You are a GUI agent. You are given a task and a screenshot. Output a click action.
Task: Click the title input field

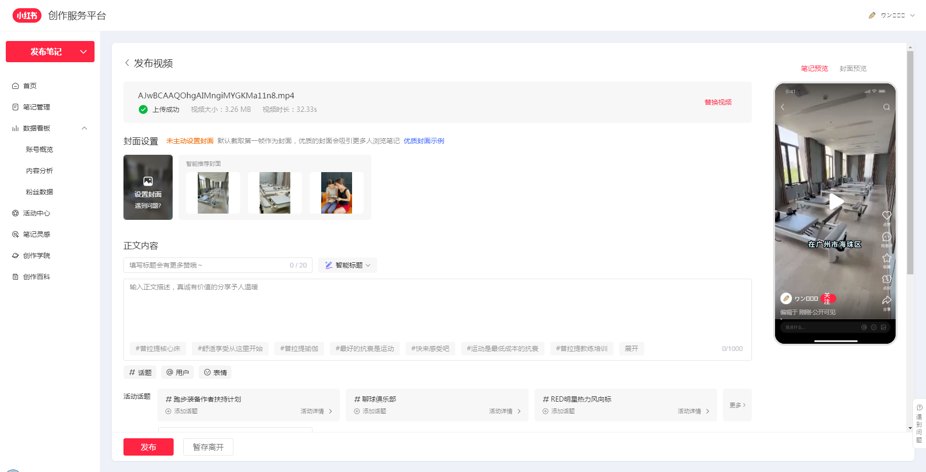pos(218,265)
